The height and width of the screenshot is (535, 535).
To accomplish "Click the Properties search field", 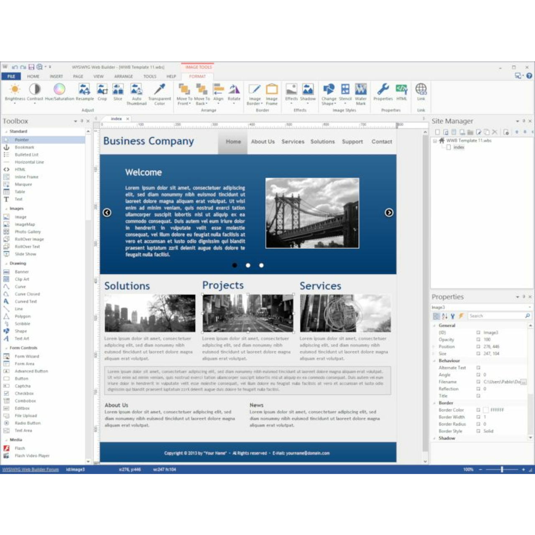I will click(496, 316).
